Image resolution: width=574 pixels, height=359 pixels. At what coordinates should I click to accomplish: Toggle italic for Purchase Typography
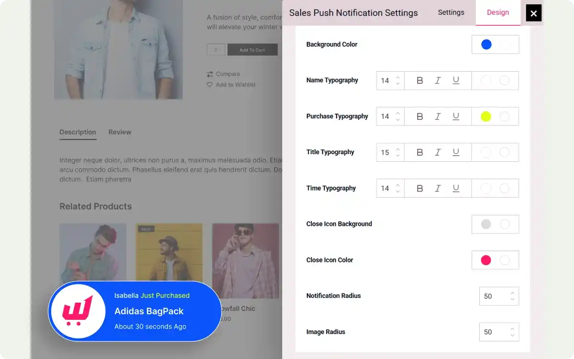tap(438, 116)
